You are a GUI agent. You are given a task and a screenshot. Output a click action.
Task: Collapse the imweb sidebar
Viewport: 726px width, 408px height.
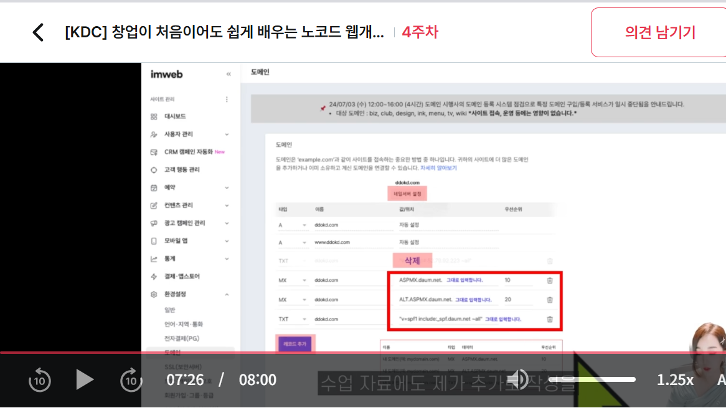pos(229,74)
